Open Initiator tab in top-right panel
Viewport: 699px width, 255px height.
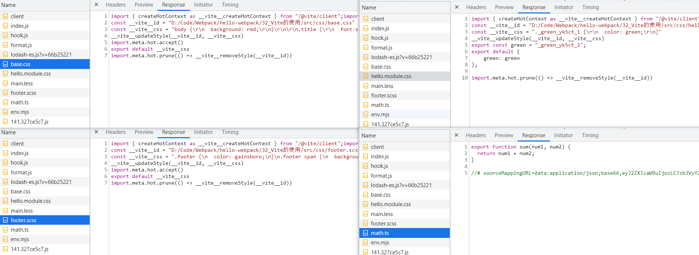pyautogui.click(x=564, y=7)
